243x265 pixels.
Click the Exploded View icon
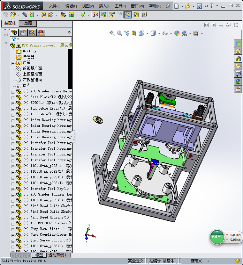point(112,15)
